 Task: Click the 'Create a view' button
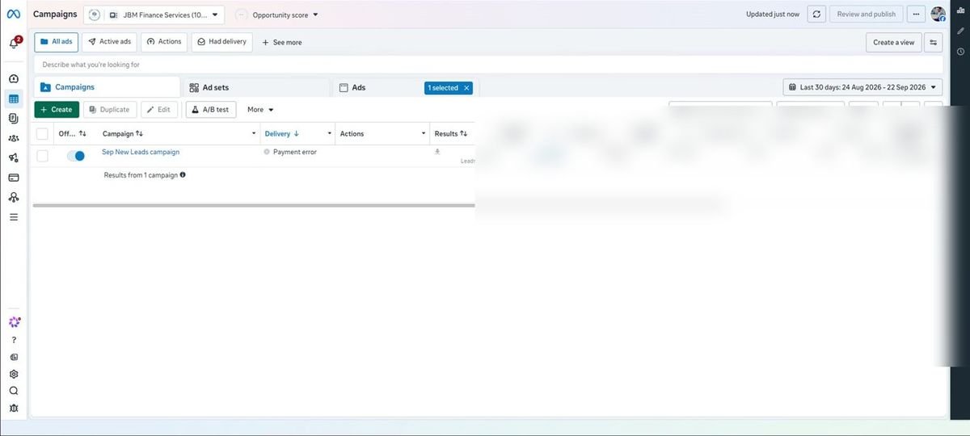click(x=894, y=42)
